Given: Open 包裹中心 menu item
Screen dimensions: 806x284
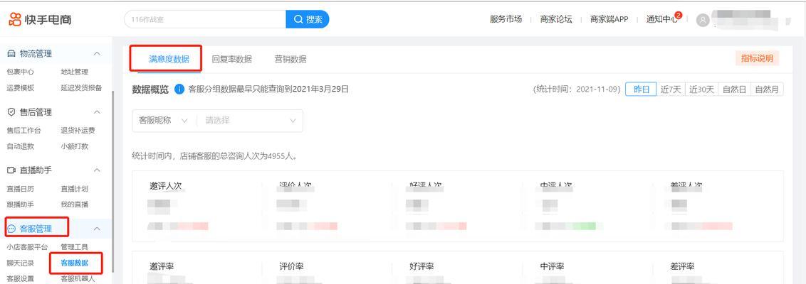Looking at the screenshot, I should 21,72.
